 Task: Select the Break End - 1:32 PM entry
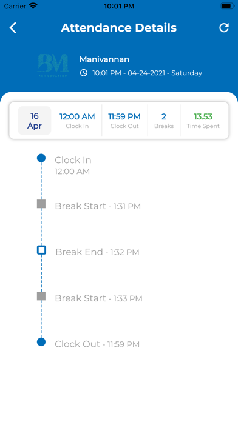[97, 252]
